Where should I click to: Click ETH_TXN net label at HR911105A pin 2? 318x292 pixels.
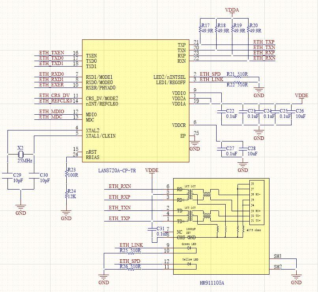click(x=120, y=208)
